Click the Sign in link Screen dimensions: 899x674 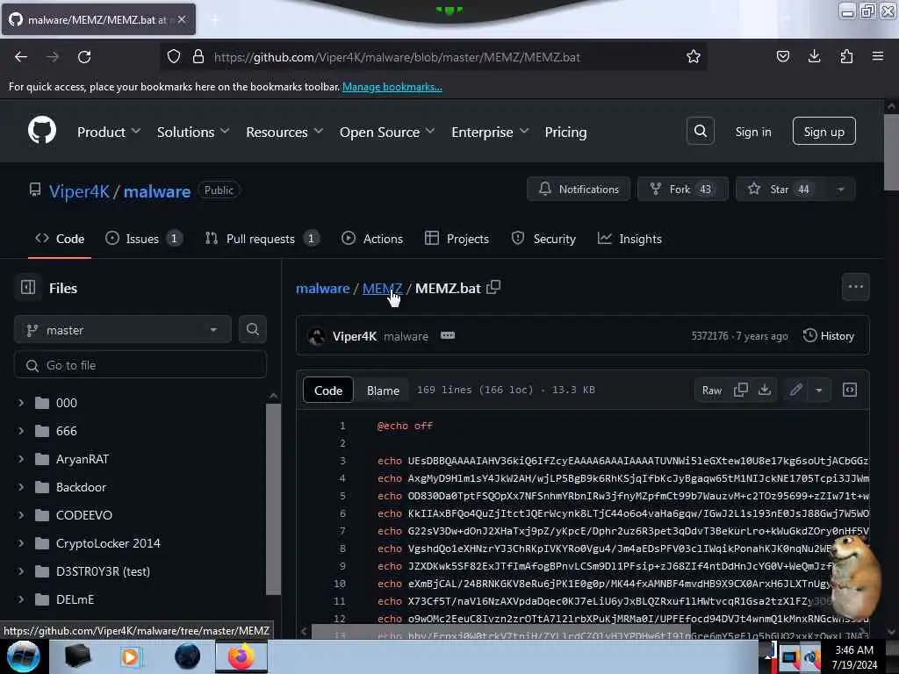click(752, 132)
